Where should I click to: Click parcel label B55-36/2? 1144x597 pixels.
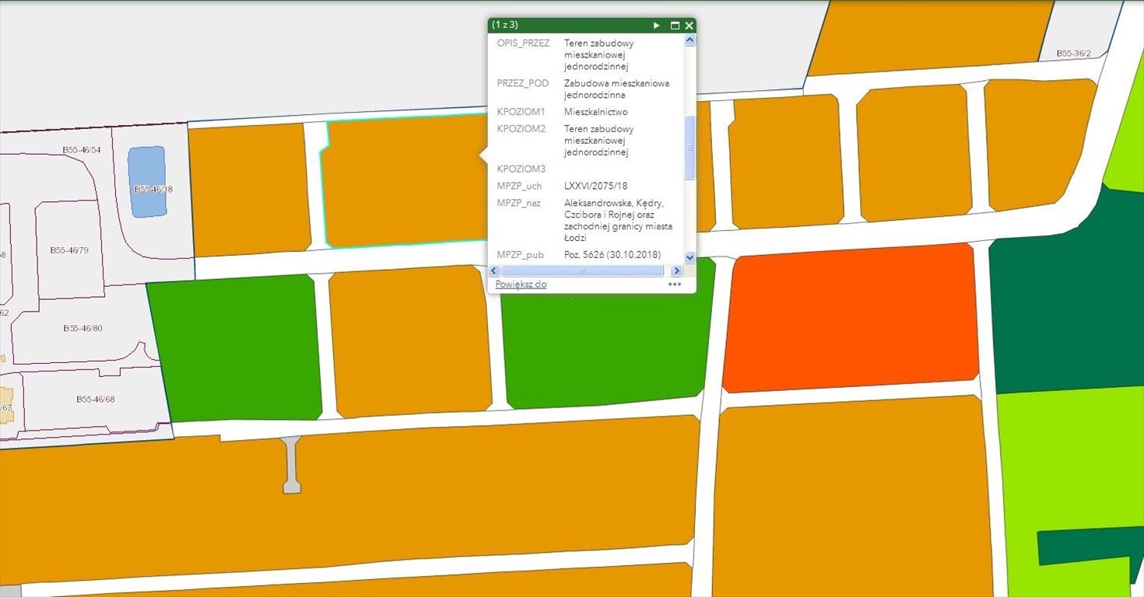(1074, 54)
